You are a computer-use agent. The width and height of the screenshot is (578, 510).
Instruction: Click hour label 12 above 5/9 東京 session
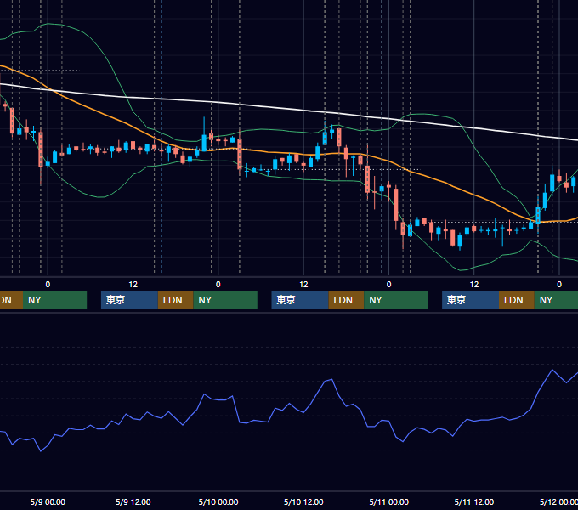pyautogui.click(x=133, y=285)
